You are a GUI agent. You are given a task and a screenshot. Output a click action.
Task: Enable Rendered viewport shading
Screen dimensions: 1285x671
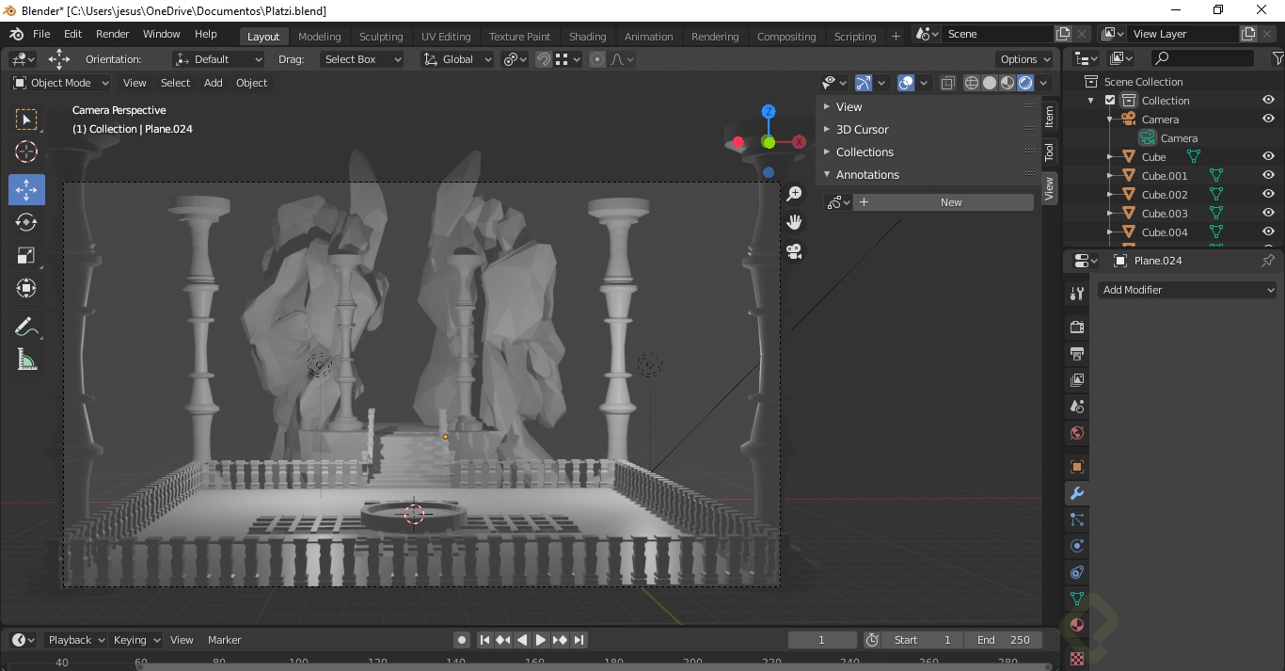pyautogui.click(x=1023, y=83)
